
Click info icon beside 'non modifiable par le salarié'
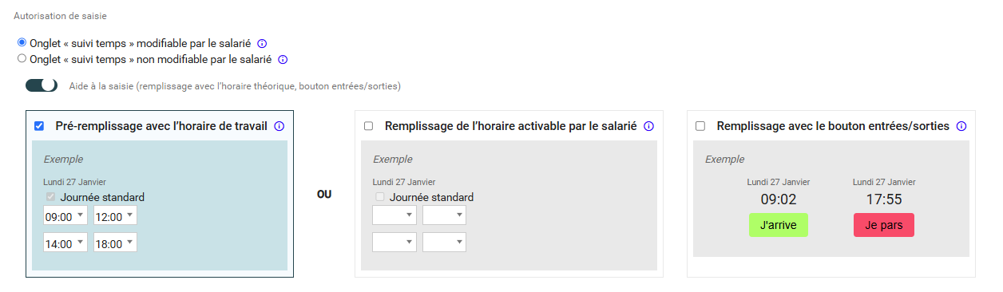point(283,59)
